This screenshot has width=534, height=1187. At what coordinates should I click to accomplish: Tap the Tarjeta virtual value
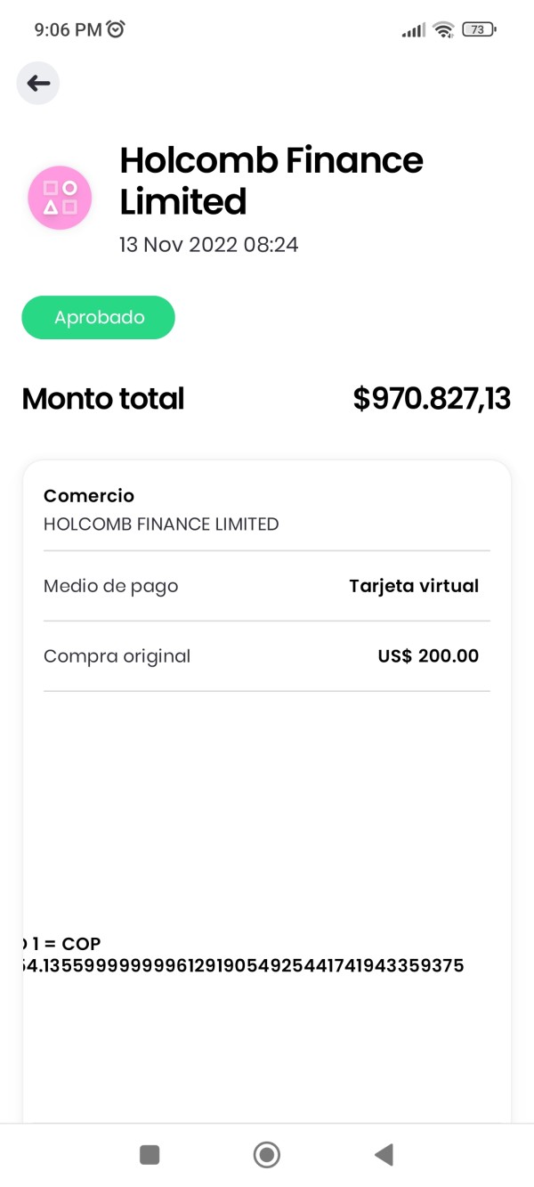(x=414, y=586)
